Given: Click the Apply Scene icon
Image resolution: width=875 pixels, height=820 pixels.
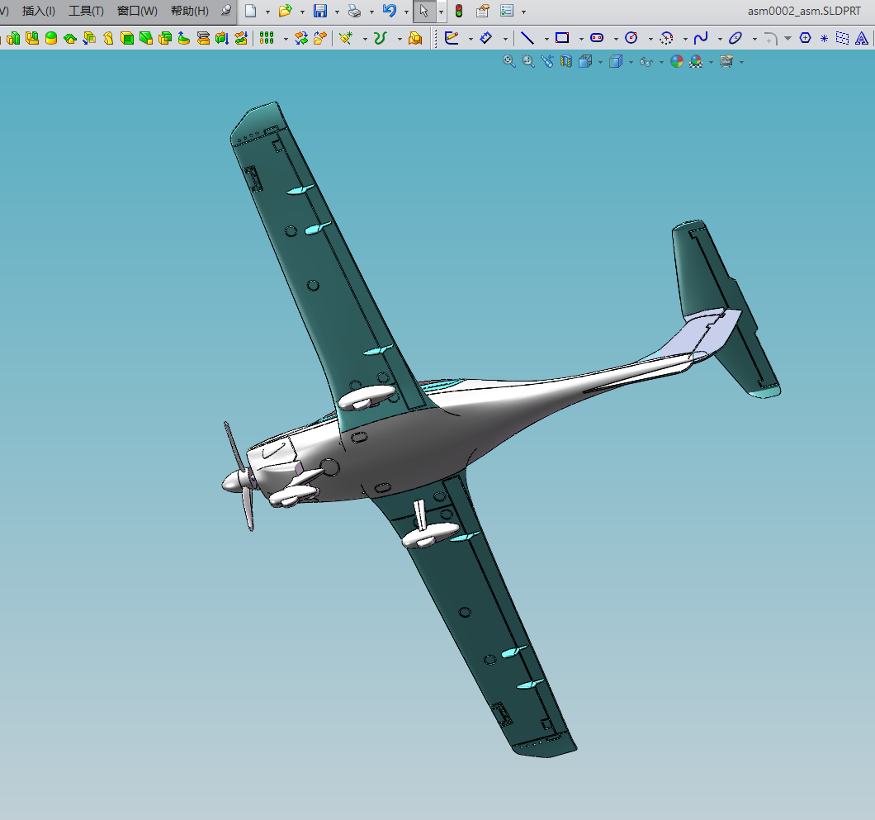Looking at the screenshot, I should point(696,61).
